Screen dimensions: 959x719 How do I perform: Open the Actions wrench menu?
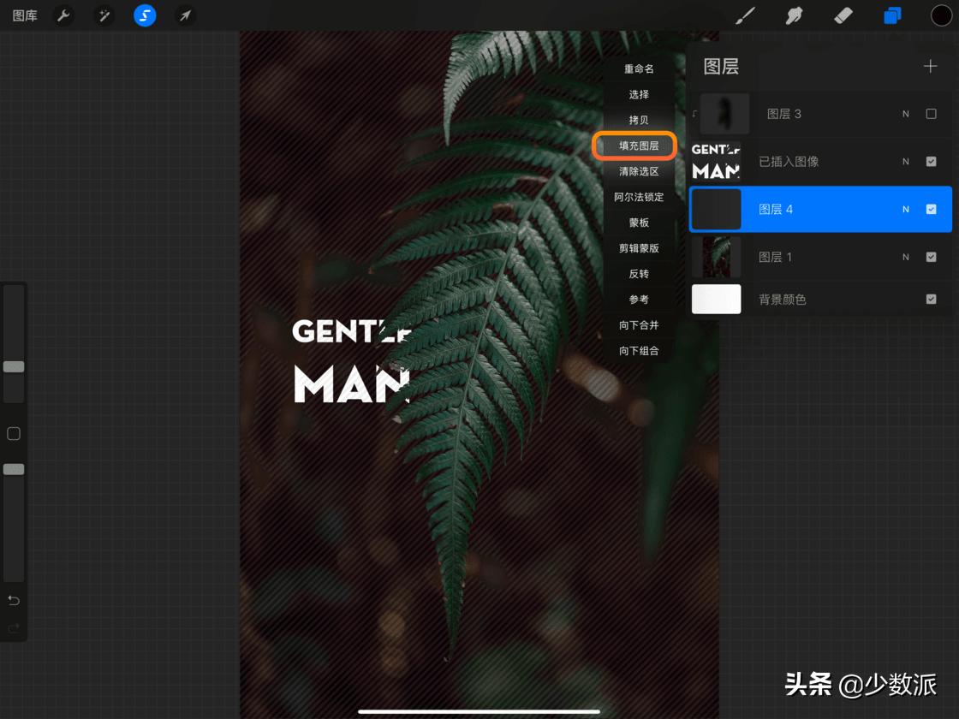point(63,15)
